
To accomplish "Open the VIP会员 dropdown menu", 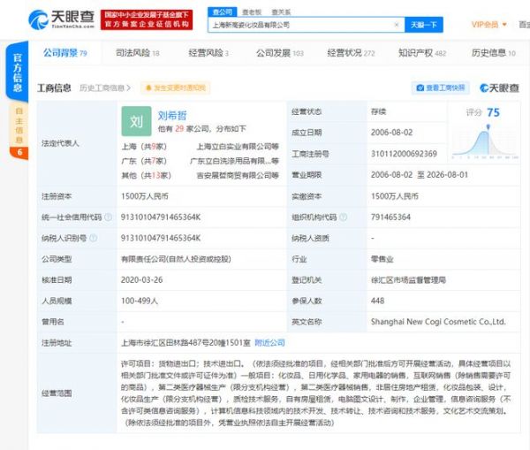I will 488,25.
